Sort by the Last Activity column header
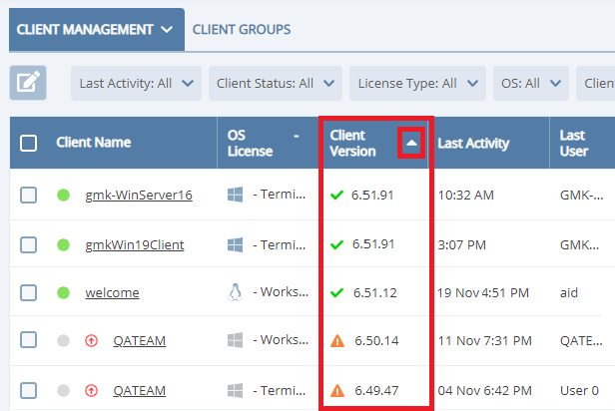The image size is (615, 411). coord(473,143)
